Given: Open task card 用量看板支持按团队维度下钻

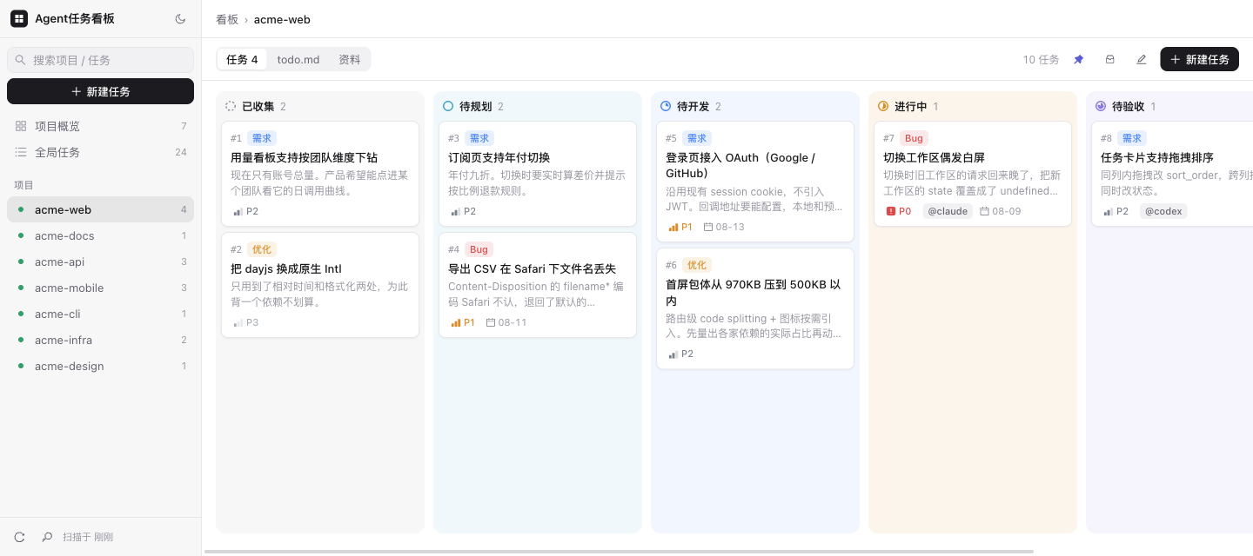Looking at the screenshot, I should point(320,174).
